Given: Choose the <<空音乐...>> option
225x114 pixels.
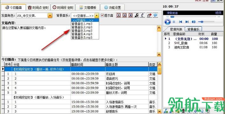Looking at the screenshot, I should 85,20.
